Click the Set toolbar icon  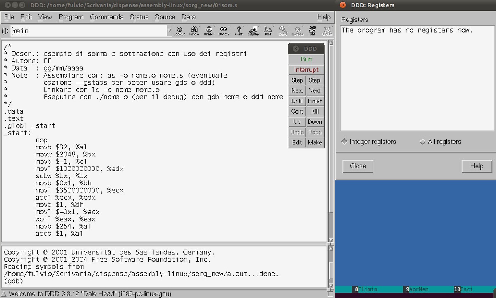(x=312, y=31)
